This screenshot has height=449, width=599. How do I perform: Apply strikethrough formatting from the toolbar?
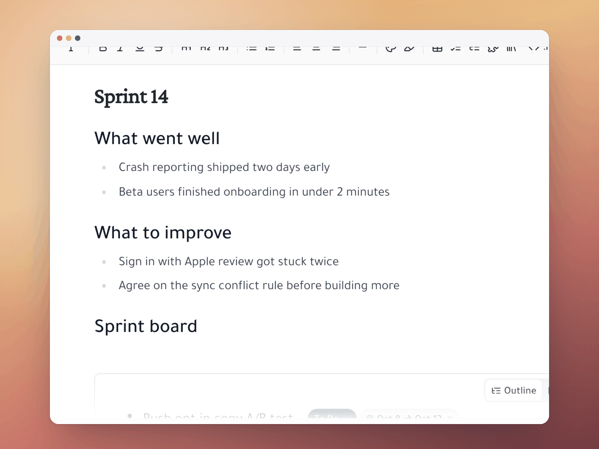pyautogui.click(x=159, y=49)
